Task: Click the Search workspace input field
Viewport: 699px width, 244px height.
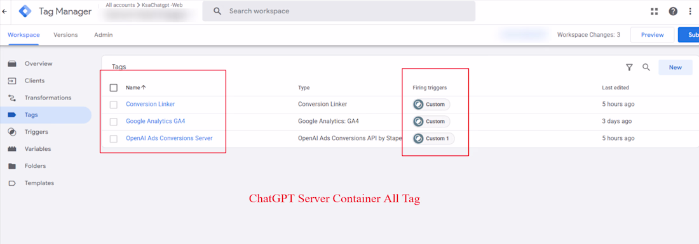Action: click(339, 11)
